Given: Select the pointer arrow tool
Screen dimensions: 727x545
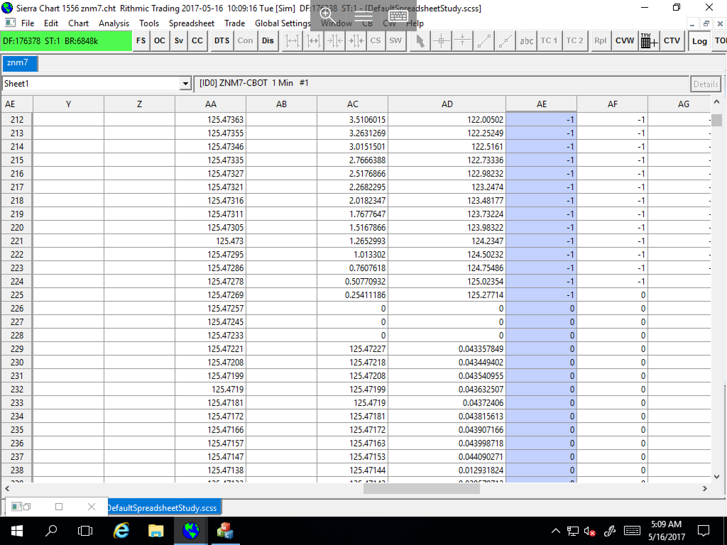Looking at the screenshot, I should tap(420, 41).
